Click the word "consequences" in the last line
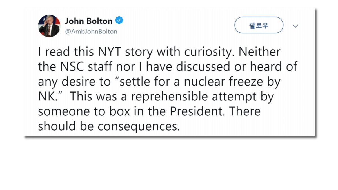 click(x=139, y=126)
